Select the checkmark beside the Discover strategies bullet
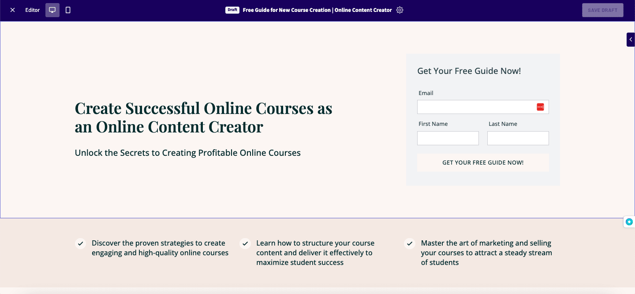635x294 pixels. [80, 243]
